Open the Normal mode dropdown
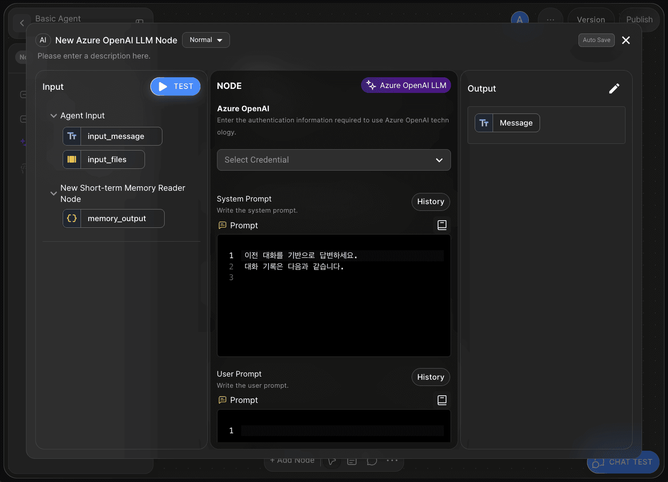Viewport: 668px width, 482px height. click(x=206, y=40)
